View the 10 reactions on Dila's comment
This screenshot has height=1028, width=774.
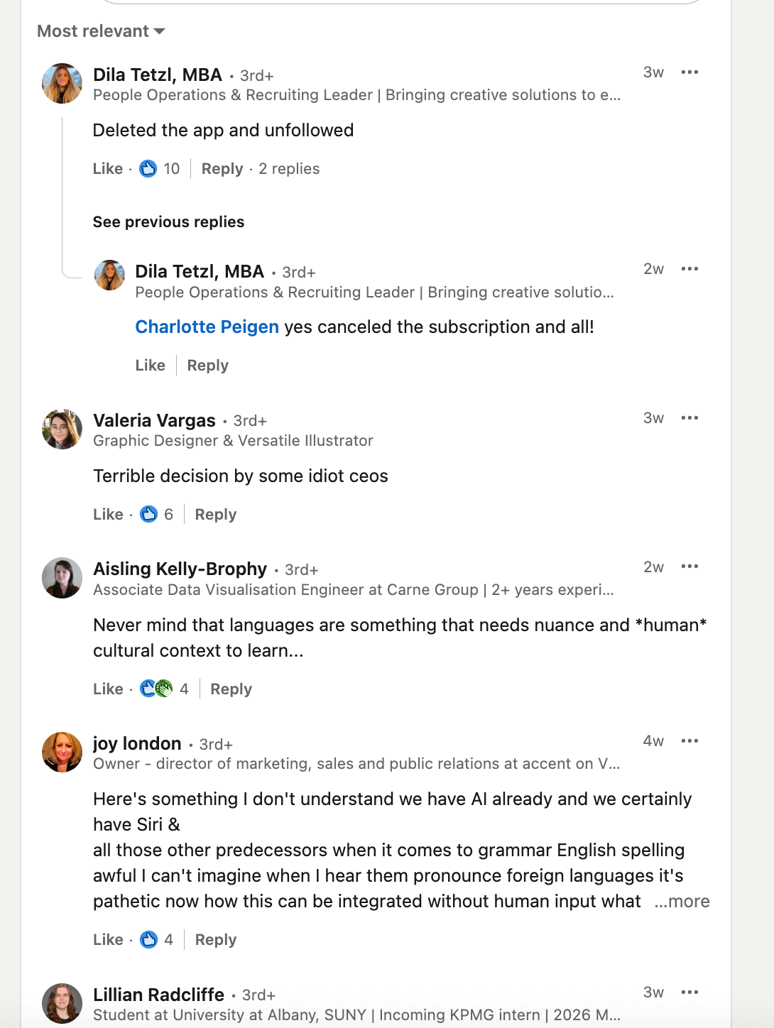(160, 169)
